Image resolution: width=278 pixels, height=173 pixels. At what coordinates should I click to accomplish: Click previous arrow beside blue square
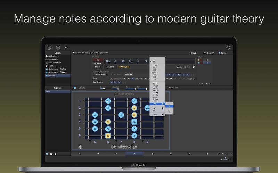(x=80, y=88)
